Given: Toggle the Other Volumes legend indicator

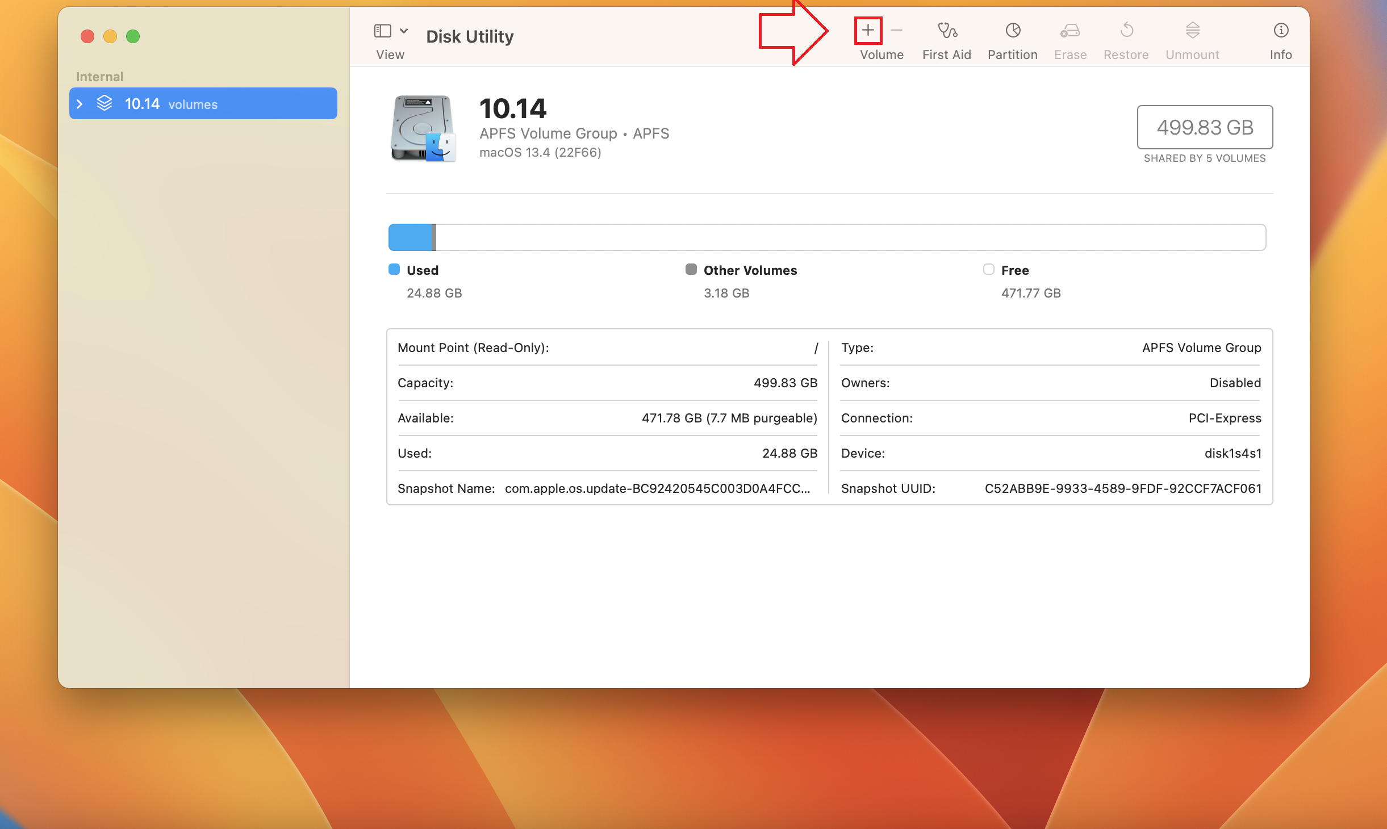Looking at the screenshot, I should point(691,269).
